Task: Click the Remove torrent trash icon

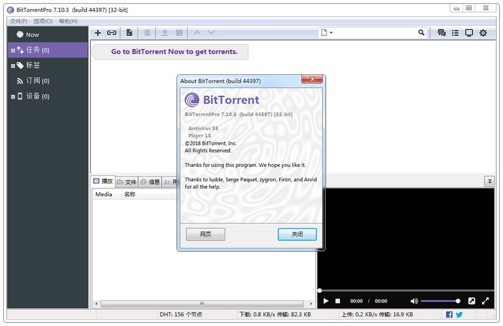Action: pyautogui.click(x=147, y=33)
